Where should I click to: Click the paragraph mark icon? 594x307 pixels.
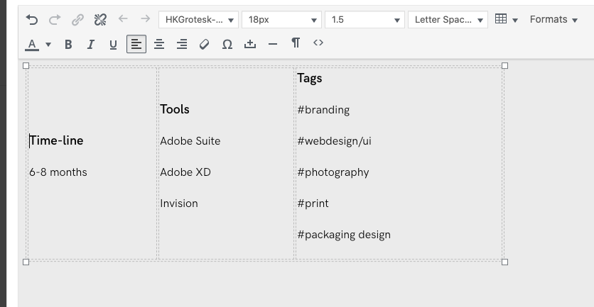296,43
